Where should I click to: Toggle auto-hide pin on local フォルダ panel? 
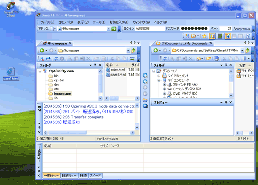point(226,65)
